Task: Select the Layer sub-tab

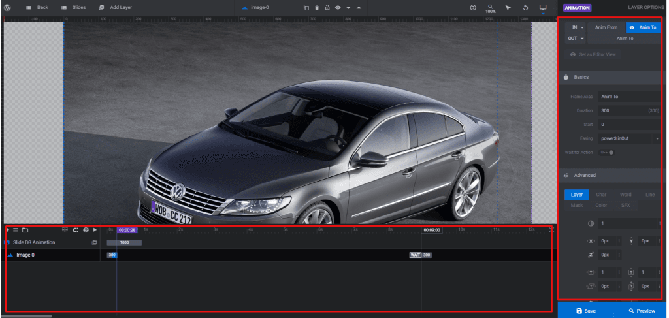Action: point(577,195)
